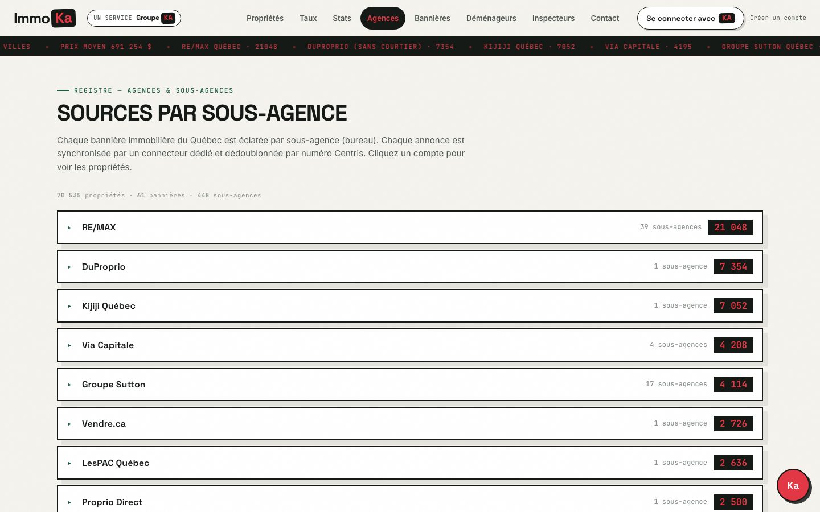Open the Inspecteurs page
The height and width of the screenshot is (512, 820).
coord(553,18)
